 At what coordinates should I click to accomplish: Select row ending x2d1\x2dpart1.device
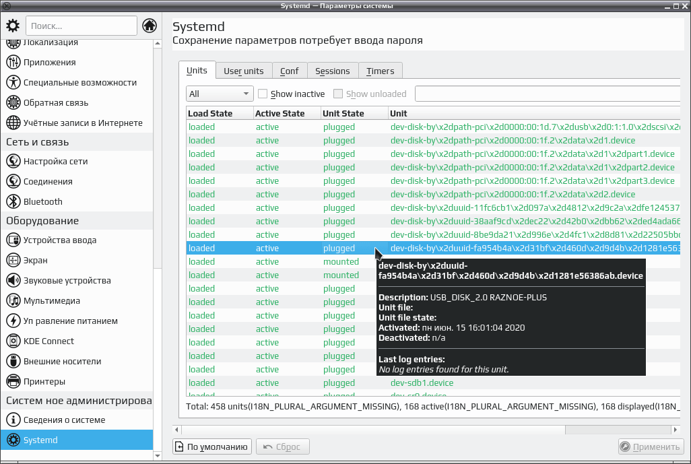[x=433, y=154]
